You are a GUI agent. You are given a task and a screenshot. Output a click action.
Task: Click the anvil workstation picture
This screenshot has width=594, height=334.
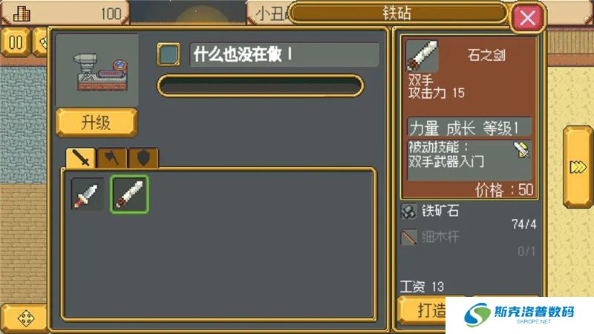(x=97, y=71)
